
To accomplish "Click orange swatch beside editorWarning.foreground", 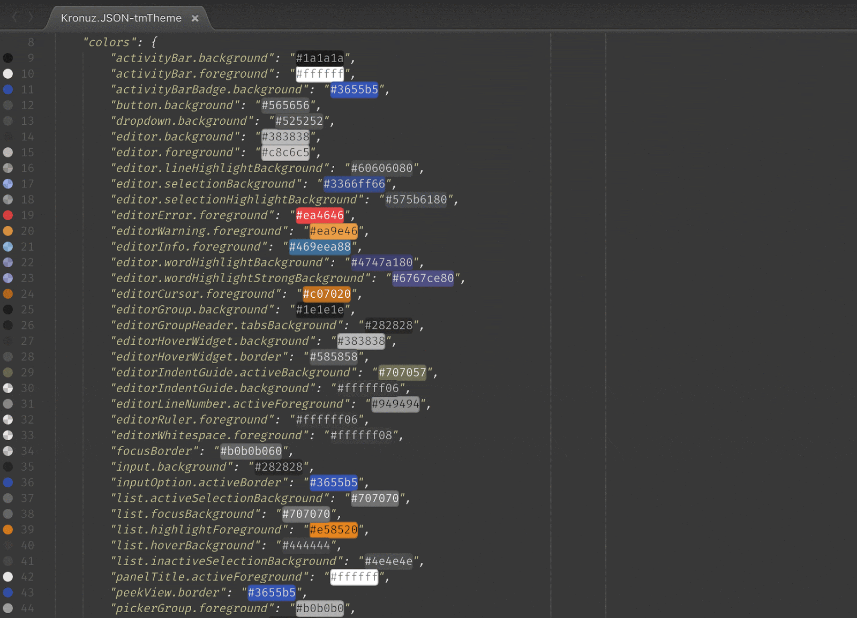I will tap(9, 231).
